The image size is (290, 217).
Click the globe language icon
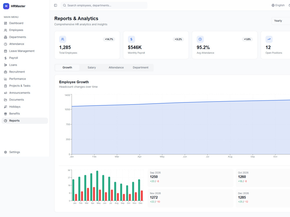click(x=273, y=5)
